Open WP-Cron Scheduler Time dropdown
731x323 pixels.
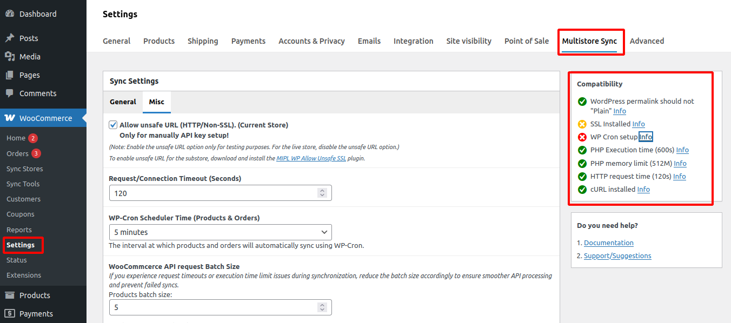tap(220, 232)
